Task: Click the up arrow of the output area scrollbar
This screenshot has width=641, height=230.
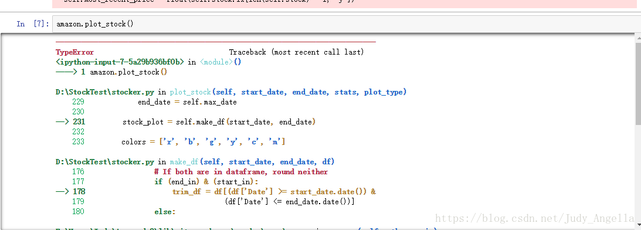Action: [x=638, y=38]
